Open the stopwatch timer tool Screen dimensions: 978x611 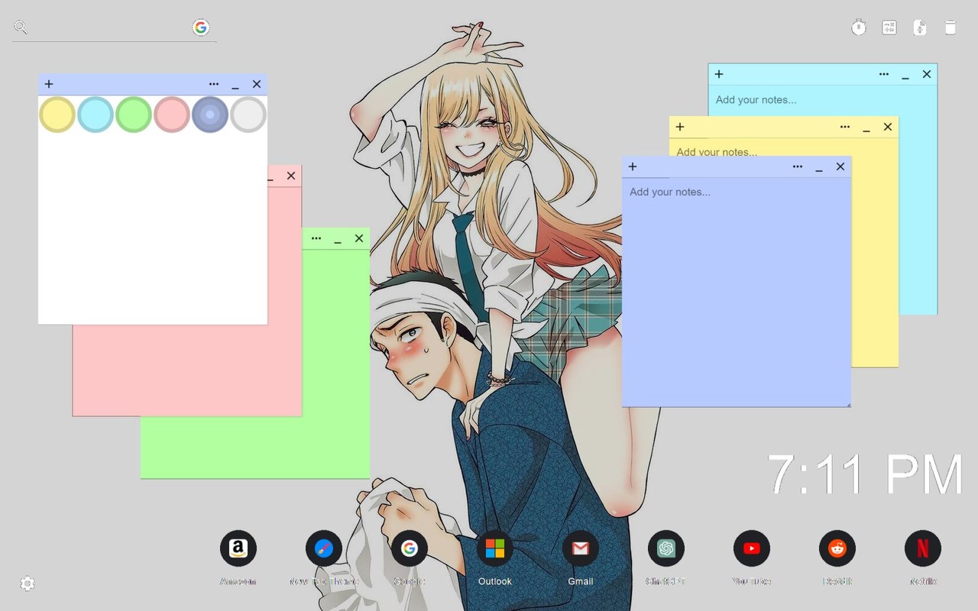pyautogui.click(x=859, y=27)
